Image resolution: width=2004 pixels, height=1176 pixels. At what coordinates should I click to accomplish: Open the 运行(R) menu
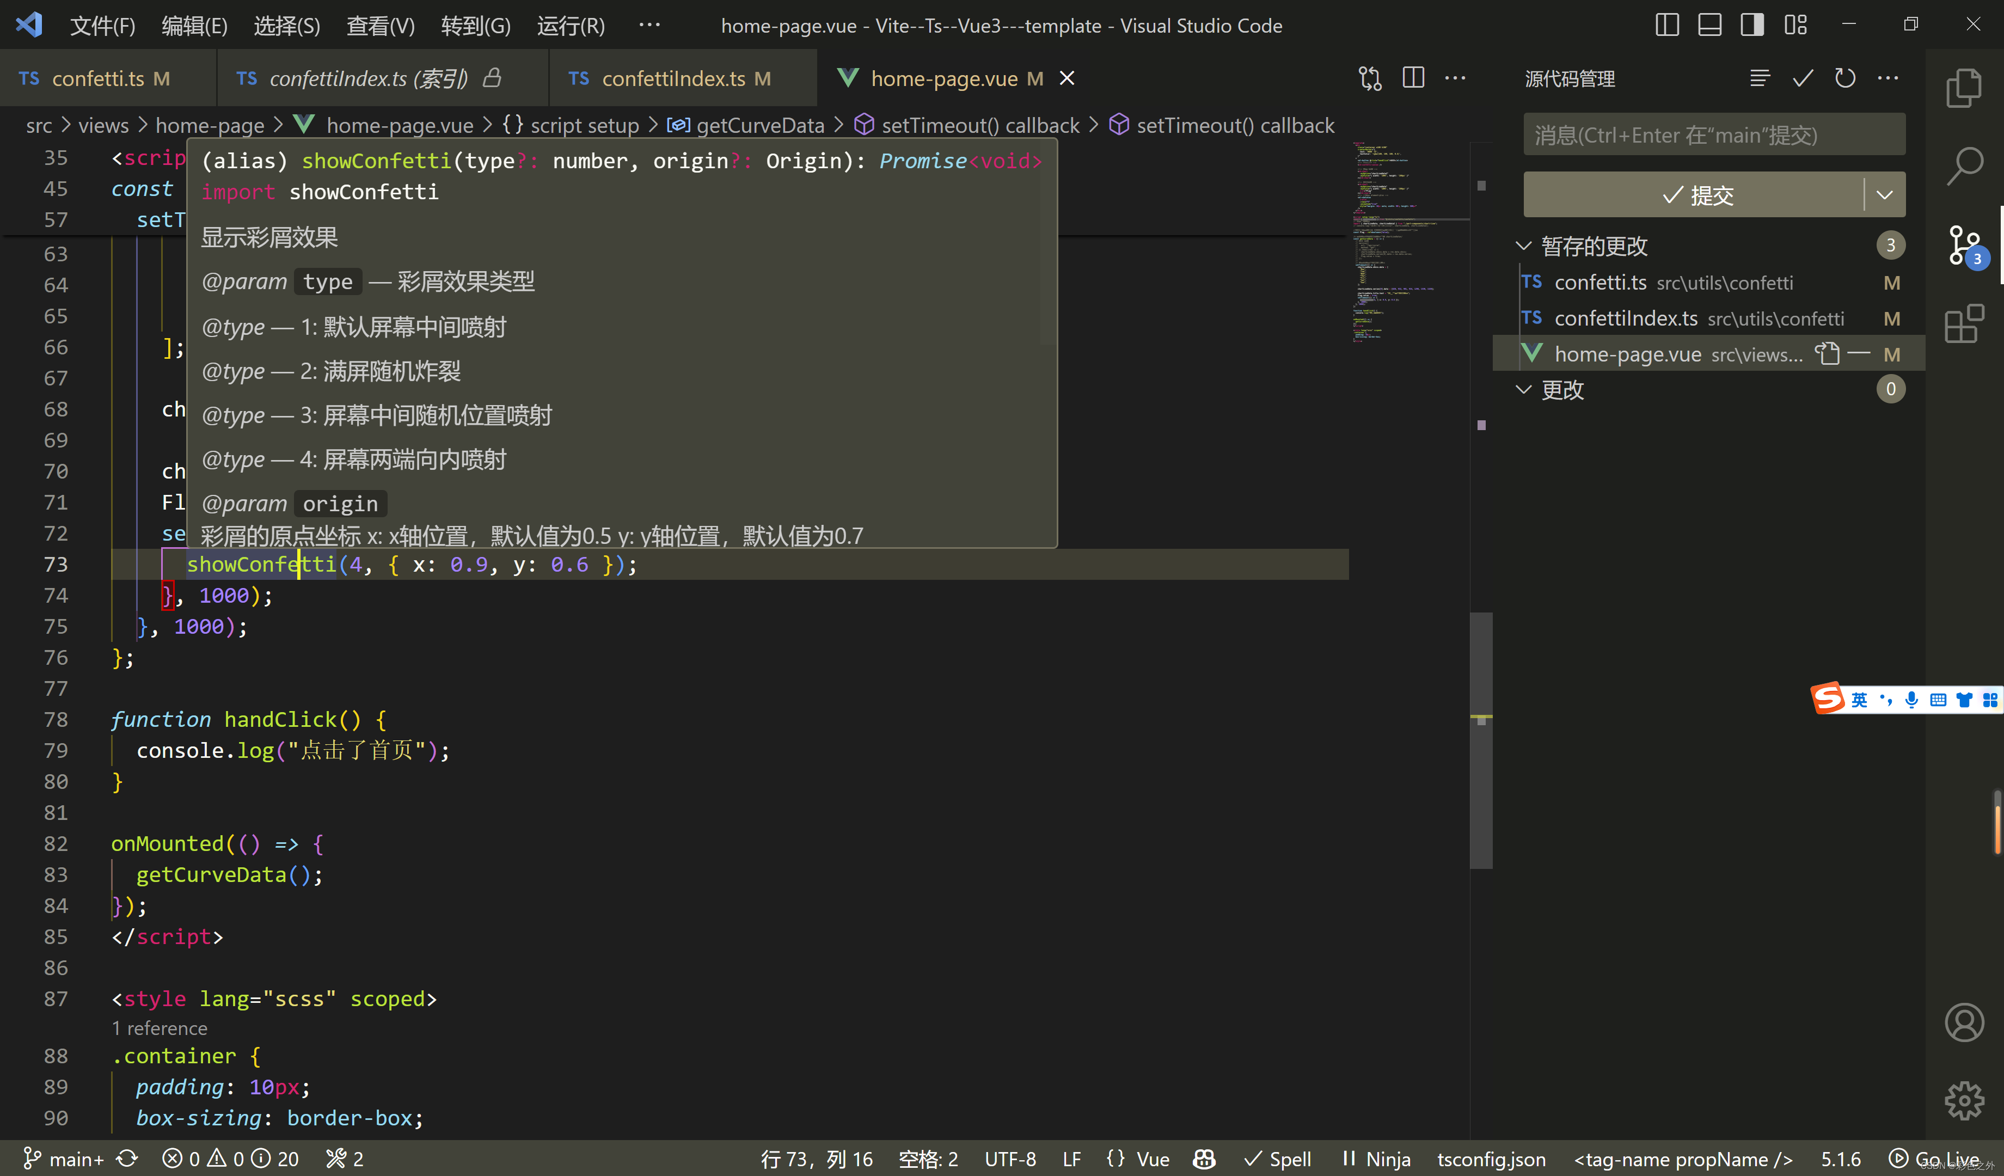click(570, 26)
